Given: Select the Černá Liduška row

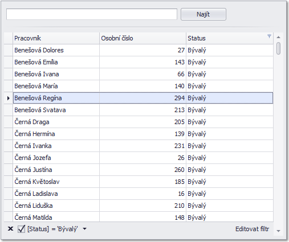Looking at the screenshot, I should [x=143, y=206].
